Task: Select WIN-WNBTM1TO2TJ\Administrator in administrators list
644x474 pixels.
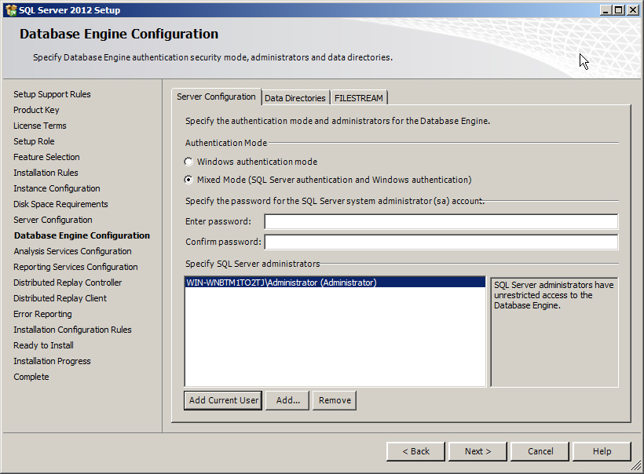Action: pos(335,283)
